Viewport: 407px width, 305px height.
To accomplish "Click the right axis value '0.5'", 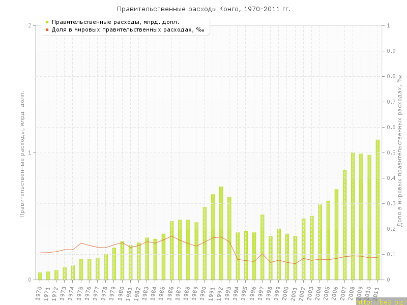I will pos(392,152).
